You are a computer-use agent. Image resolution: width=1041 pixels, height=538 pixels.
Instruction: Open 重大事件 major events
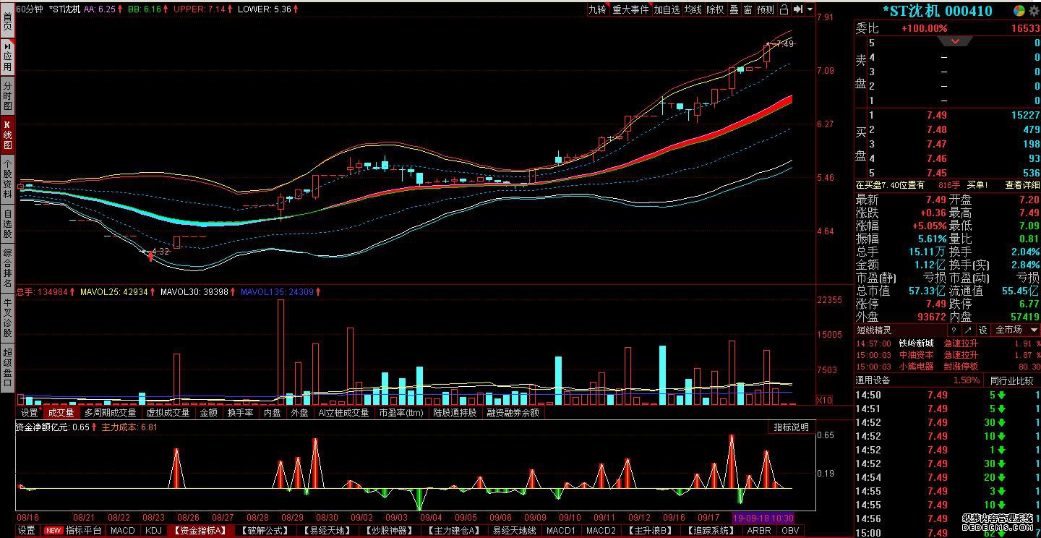pos(630,9)
